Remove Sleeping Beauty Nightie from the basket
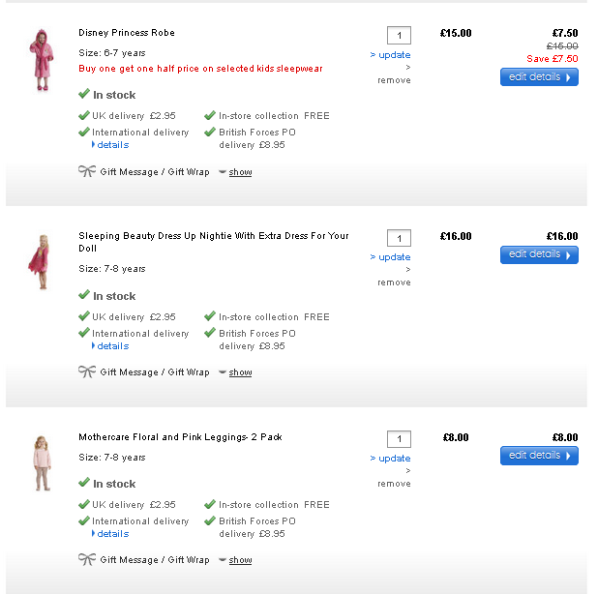The image size is (598, 594). [x=394, y=282]
